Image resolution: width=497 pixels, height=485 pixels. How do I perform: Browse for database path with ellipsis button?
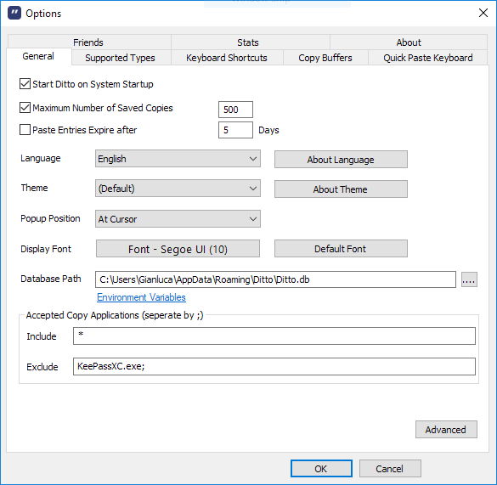pos(469,279)
